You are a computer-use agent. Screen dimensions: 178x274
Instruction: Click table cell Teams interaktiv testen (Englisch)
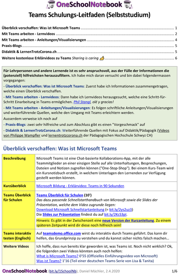pyautogui.click(x=18, y=236)
